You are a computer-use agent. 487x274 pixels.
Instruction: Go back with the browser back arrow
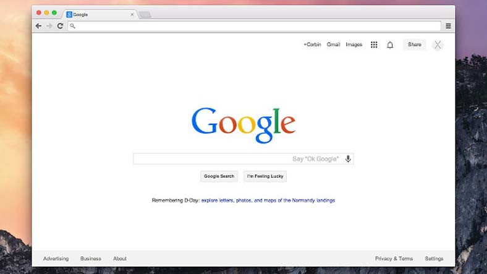(38, 26)
